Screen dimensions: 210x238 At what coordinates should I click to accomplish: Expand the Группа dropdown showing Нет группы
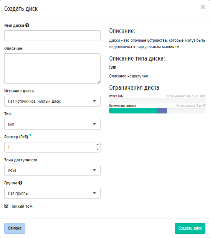pyautogui.click(x=52, y=193)
